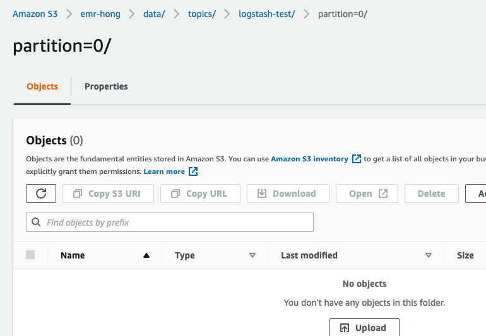Focus the Find objects by prefix field
486x336 pixels.
pyautogui.click(x=170, y=222)
